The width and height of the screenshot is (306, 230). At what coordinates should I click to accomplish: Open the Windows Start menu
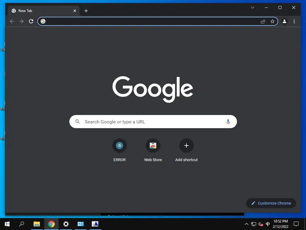pos(7,224)
